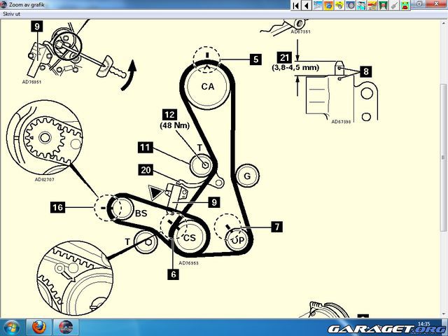The height and width of the screenshot is (336, 448).
Task: Switch to the Autodata app in the taskbar
Action: 65,327
